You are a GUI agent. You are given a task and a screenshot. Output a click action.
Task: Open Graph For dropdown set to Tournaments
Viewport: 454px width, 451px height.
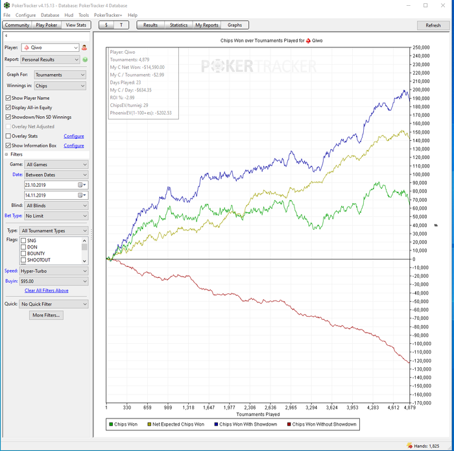(x=60, y=75)
